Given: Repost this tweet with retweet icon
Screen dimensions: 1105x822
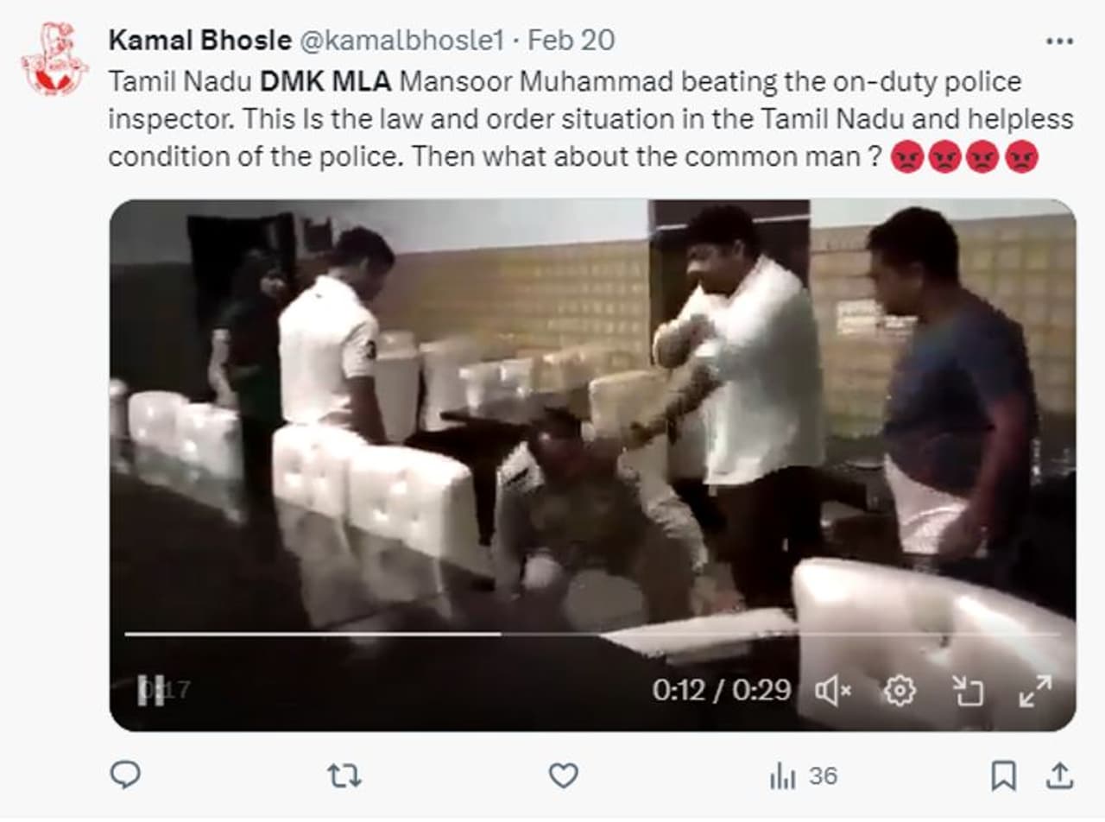Looking at the screenshot, I should coord(344,775).
